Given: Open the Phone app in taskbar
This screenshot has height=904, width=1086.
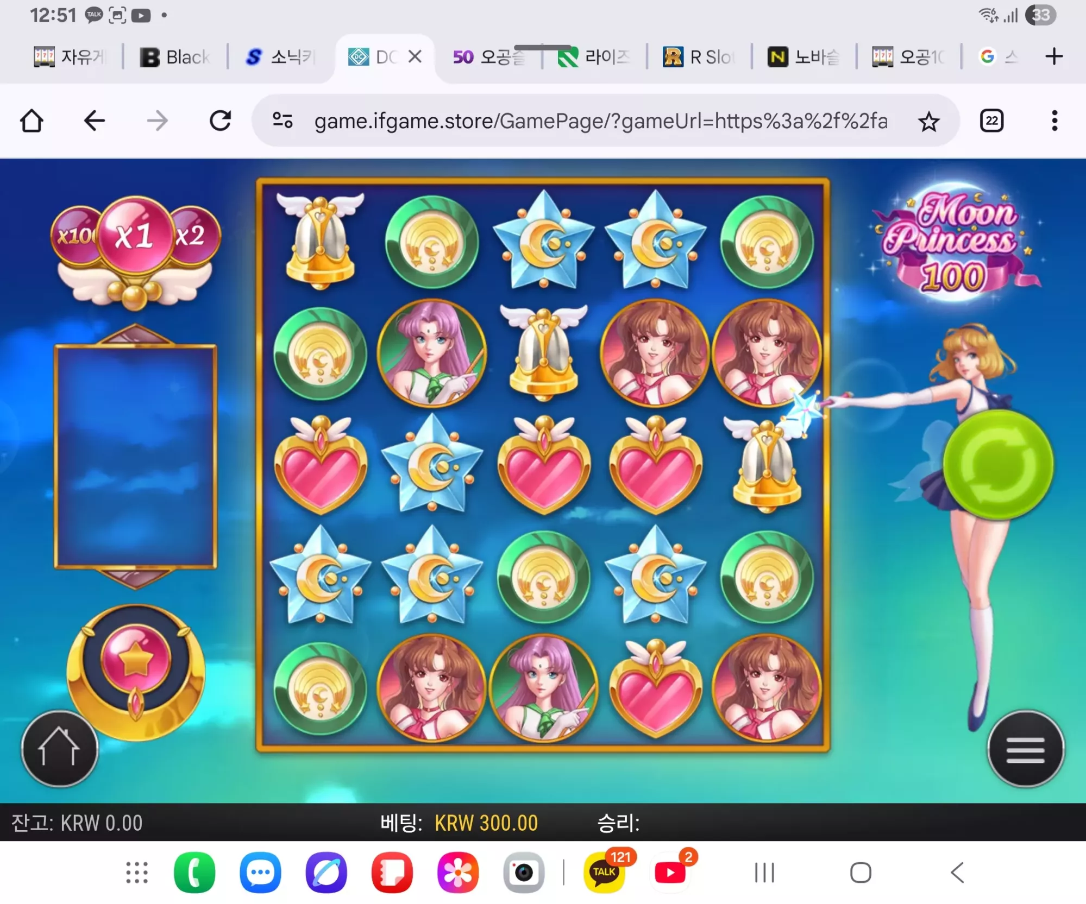Looking at the screenshot, I should [x=194, y=873].
